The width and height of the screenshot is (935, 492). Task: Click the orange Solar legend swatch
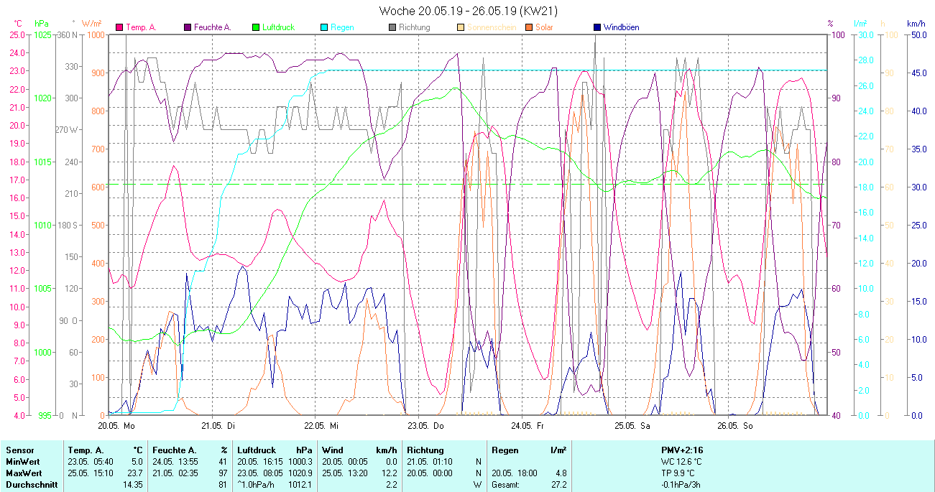pyautogui.click(x=529, y=27)
